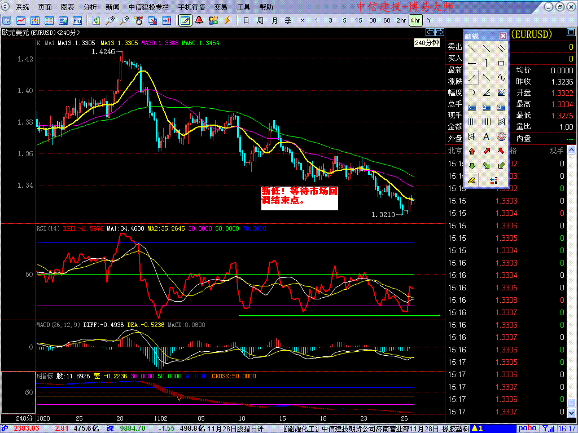This screenshot has height=433, width=578.
Task: Open the 工具 menu
Action: [x=243, y=7]
